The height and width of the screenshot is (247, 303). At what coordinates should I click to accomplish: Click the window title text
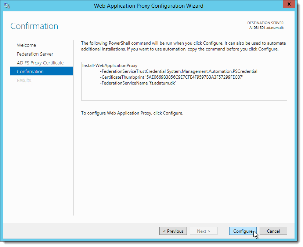149,6
